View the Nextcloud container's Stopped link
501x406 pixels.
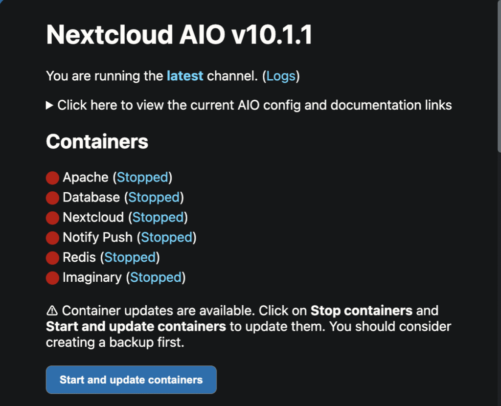click(x=158, y=218)
